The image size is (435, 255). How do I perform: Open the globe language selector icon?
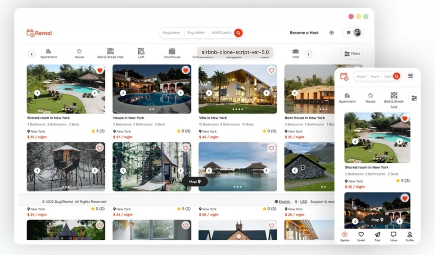click(332, 33)
